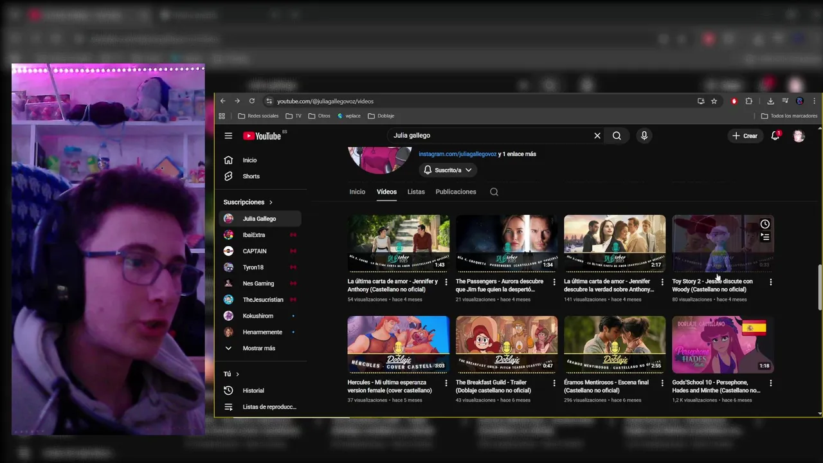Start voice search with the microphone

tap(644, 136)
